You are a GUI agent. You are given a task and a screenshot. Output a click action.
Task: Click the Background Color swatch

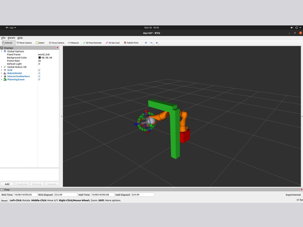click(x=40, y=58)
